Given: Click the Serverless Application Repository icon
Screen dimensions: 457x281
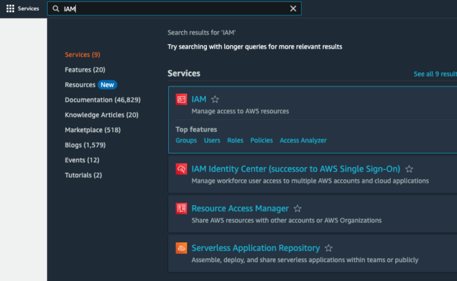Looking at the screenshot, I should click(181, 248).
